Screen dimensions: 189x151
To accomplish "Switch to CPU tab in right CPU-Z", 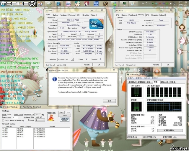I will [x=117, y=15].
